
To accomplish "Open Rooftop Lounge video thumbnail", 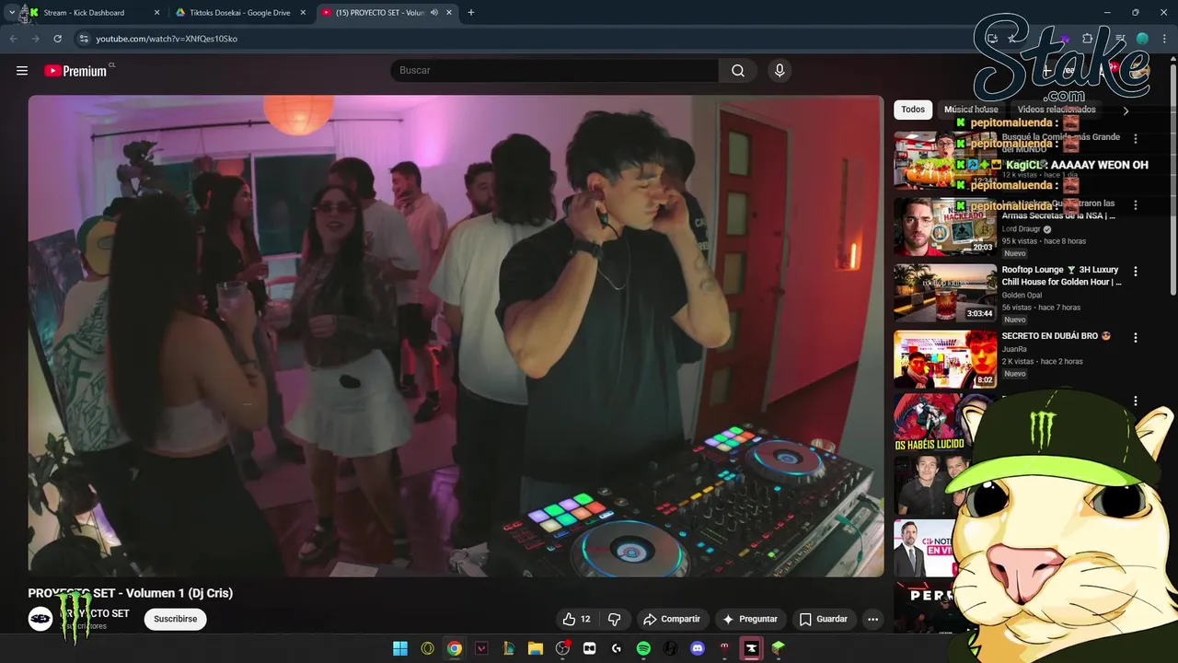I will click(x=945, y=293).
